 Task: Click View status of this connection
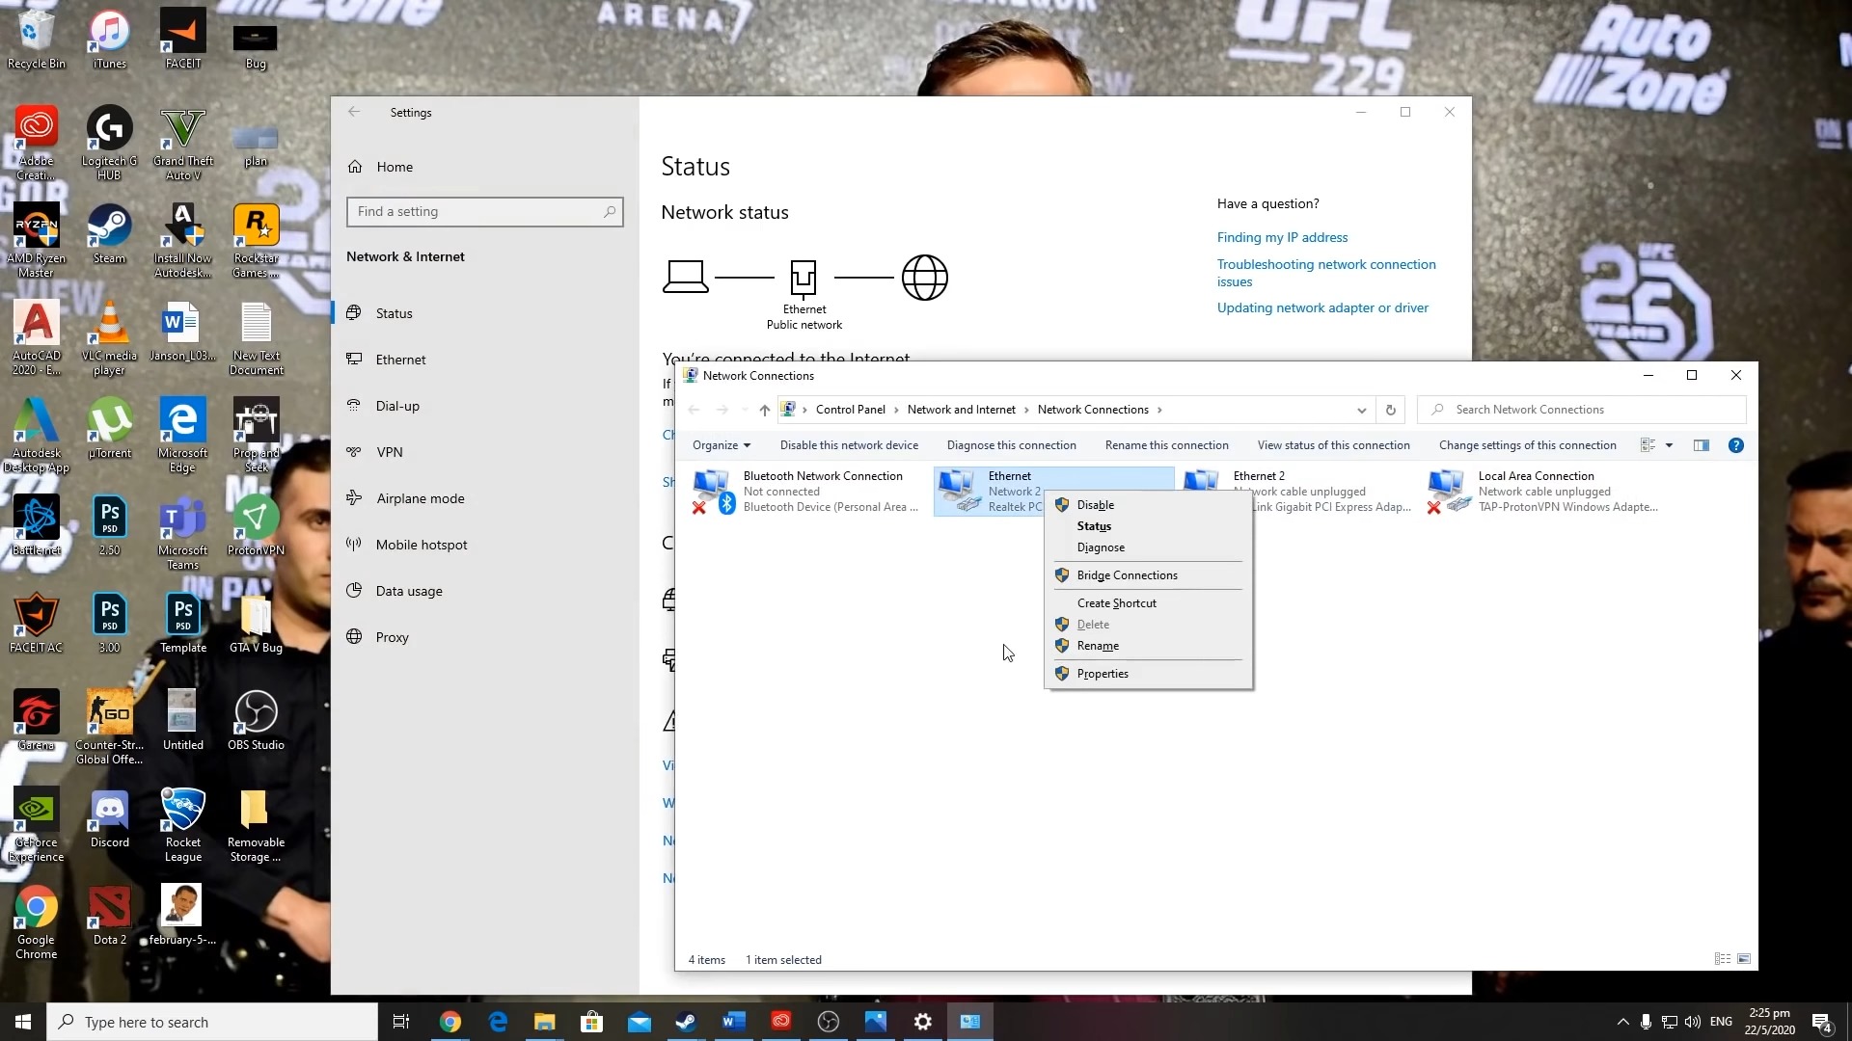(x=1333, y=445)
